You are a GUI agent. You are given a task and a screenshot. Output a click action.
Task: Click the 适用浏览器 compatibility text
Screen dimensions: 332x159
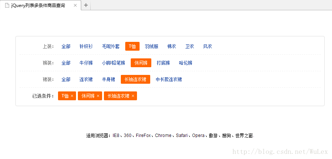(x=170, y=135)
